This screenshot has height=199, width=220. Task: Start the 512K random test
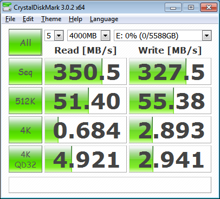tap(25, 101)
